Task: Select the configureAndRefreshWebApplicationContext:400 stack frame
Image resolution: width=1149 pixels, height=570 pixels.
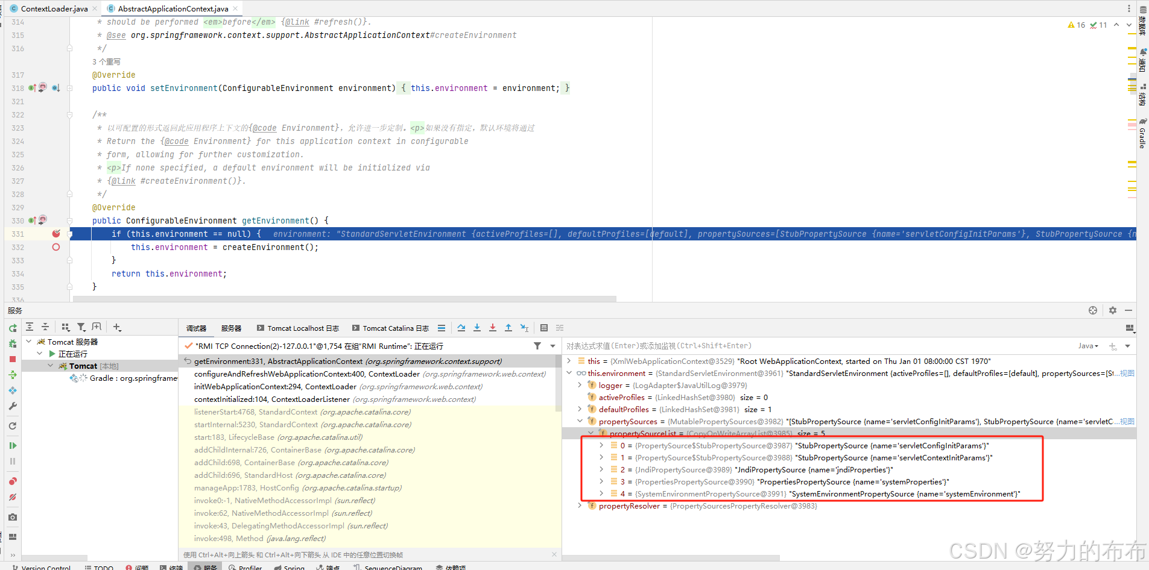Action: (370, 374)
